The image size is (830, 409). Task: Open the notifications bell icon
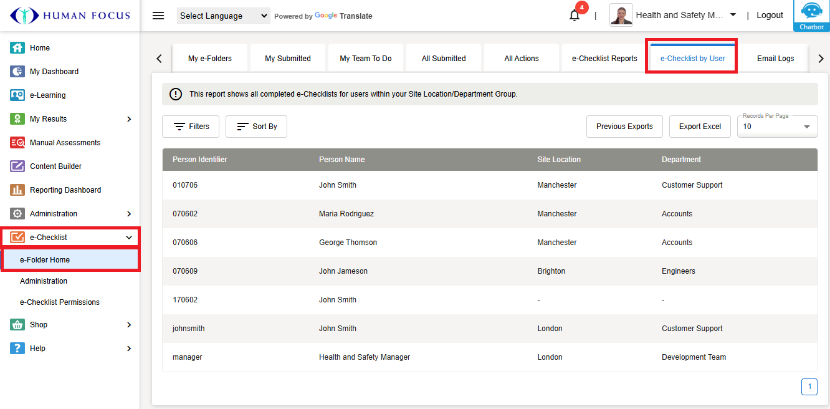click(x=575, y=16)
